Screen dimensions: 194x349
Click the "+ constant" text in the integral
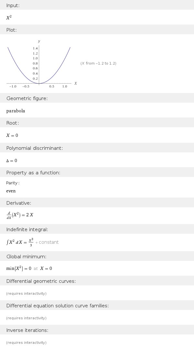[x=47, y=242]
